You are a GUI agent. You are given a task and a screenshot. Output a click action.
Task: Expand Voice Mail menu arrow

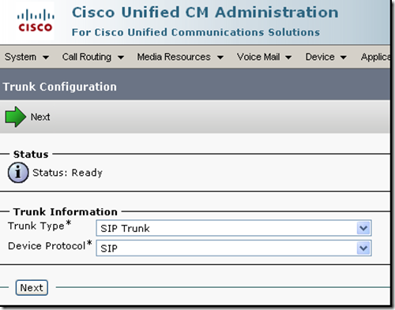pos(288,57)
